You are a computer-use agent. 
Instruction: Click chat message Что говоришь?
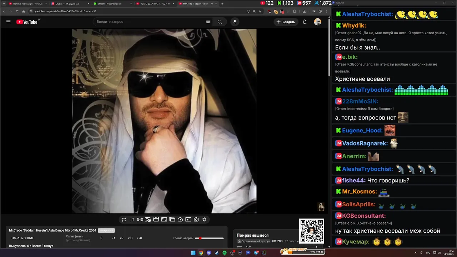388,181
